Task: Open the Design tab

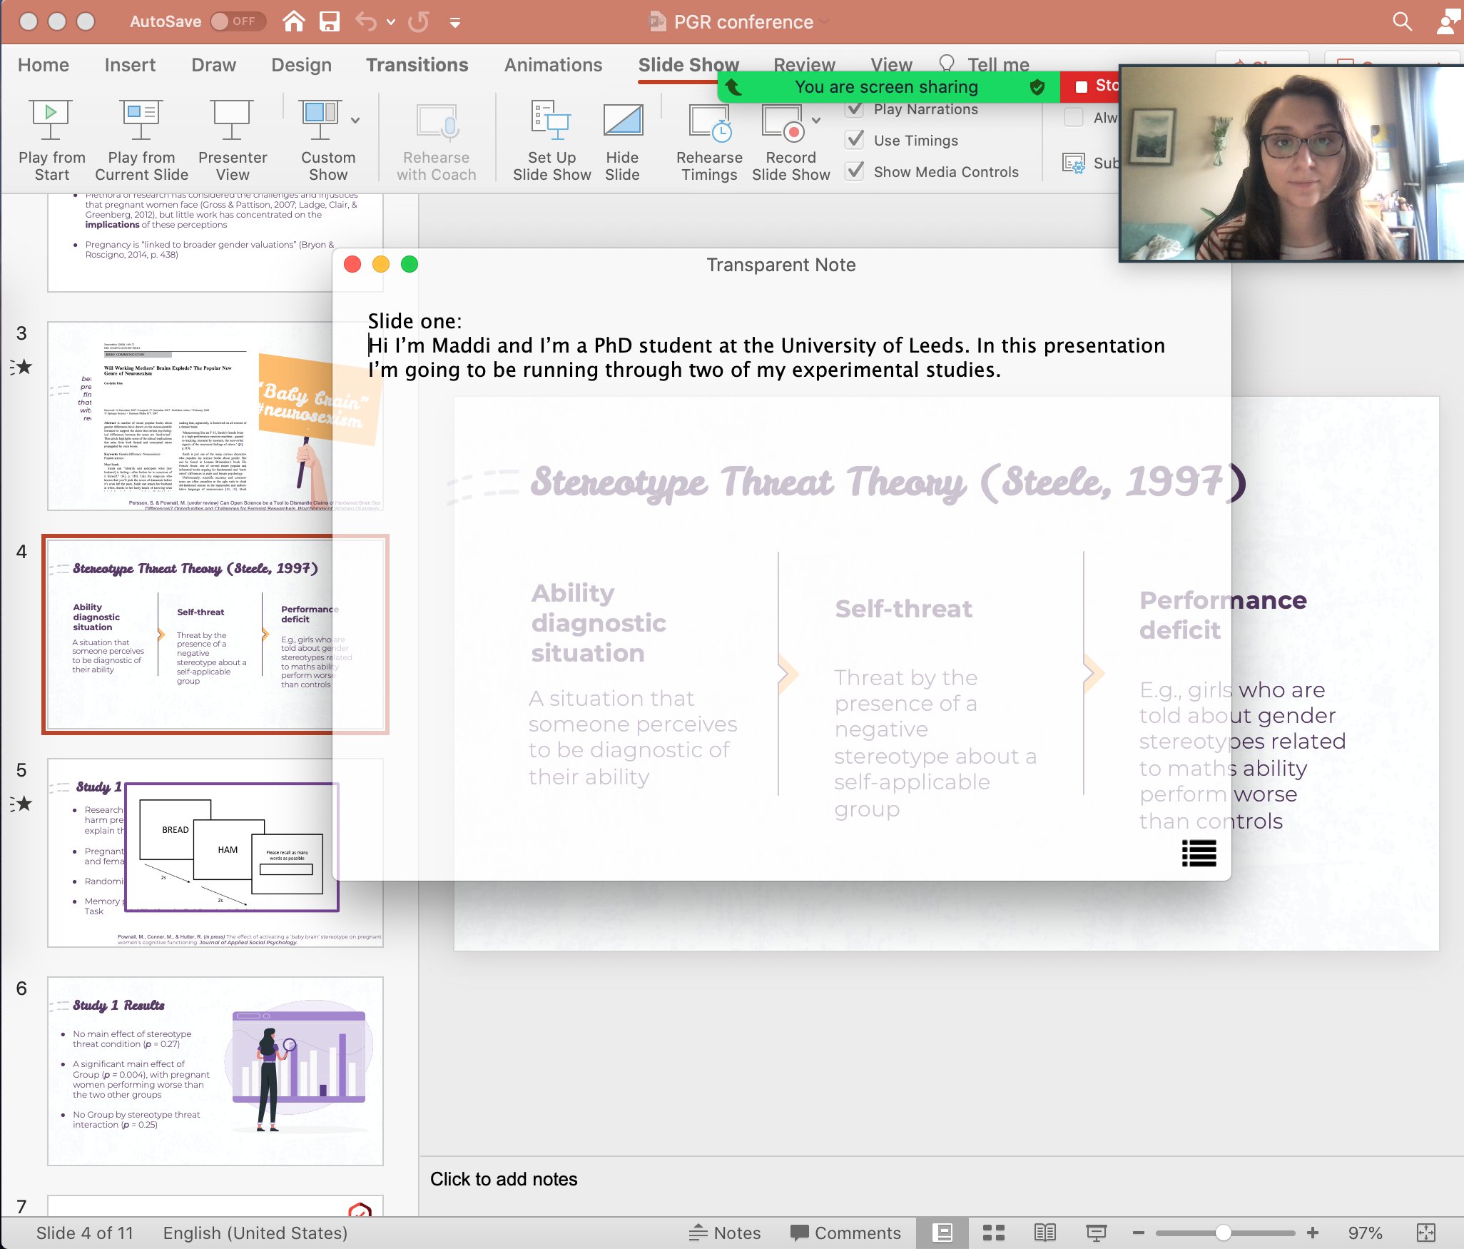Action: [x=301, y=65]
